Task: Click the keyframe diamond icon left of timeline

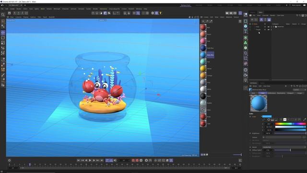Action: point(9,160)
